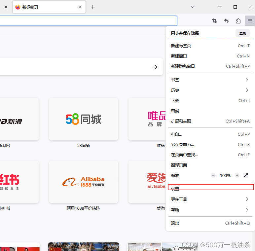Expand the 历史 submenu

click(x=210, y=90)
